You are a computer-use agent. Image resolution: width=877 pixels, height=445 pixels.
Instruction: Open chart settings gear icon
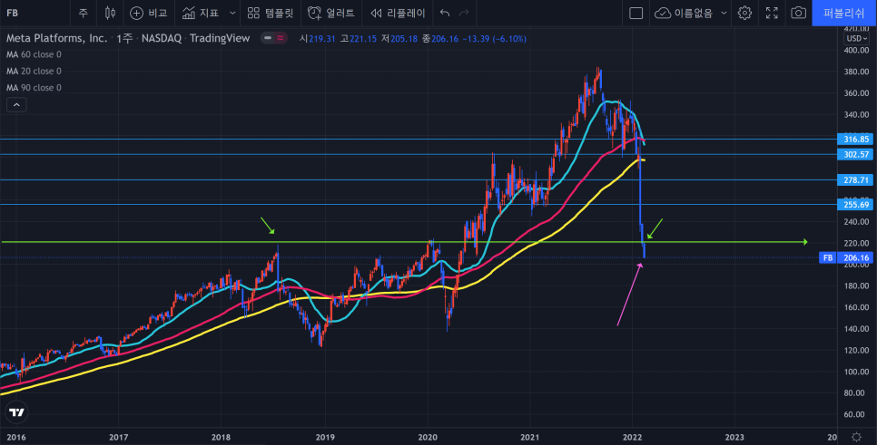[744, 13]
